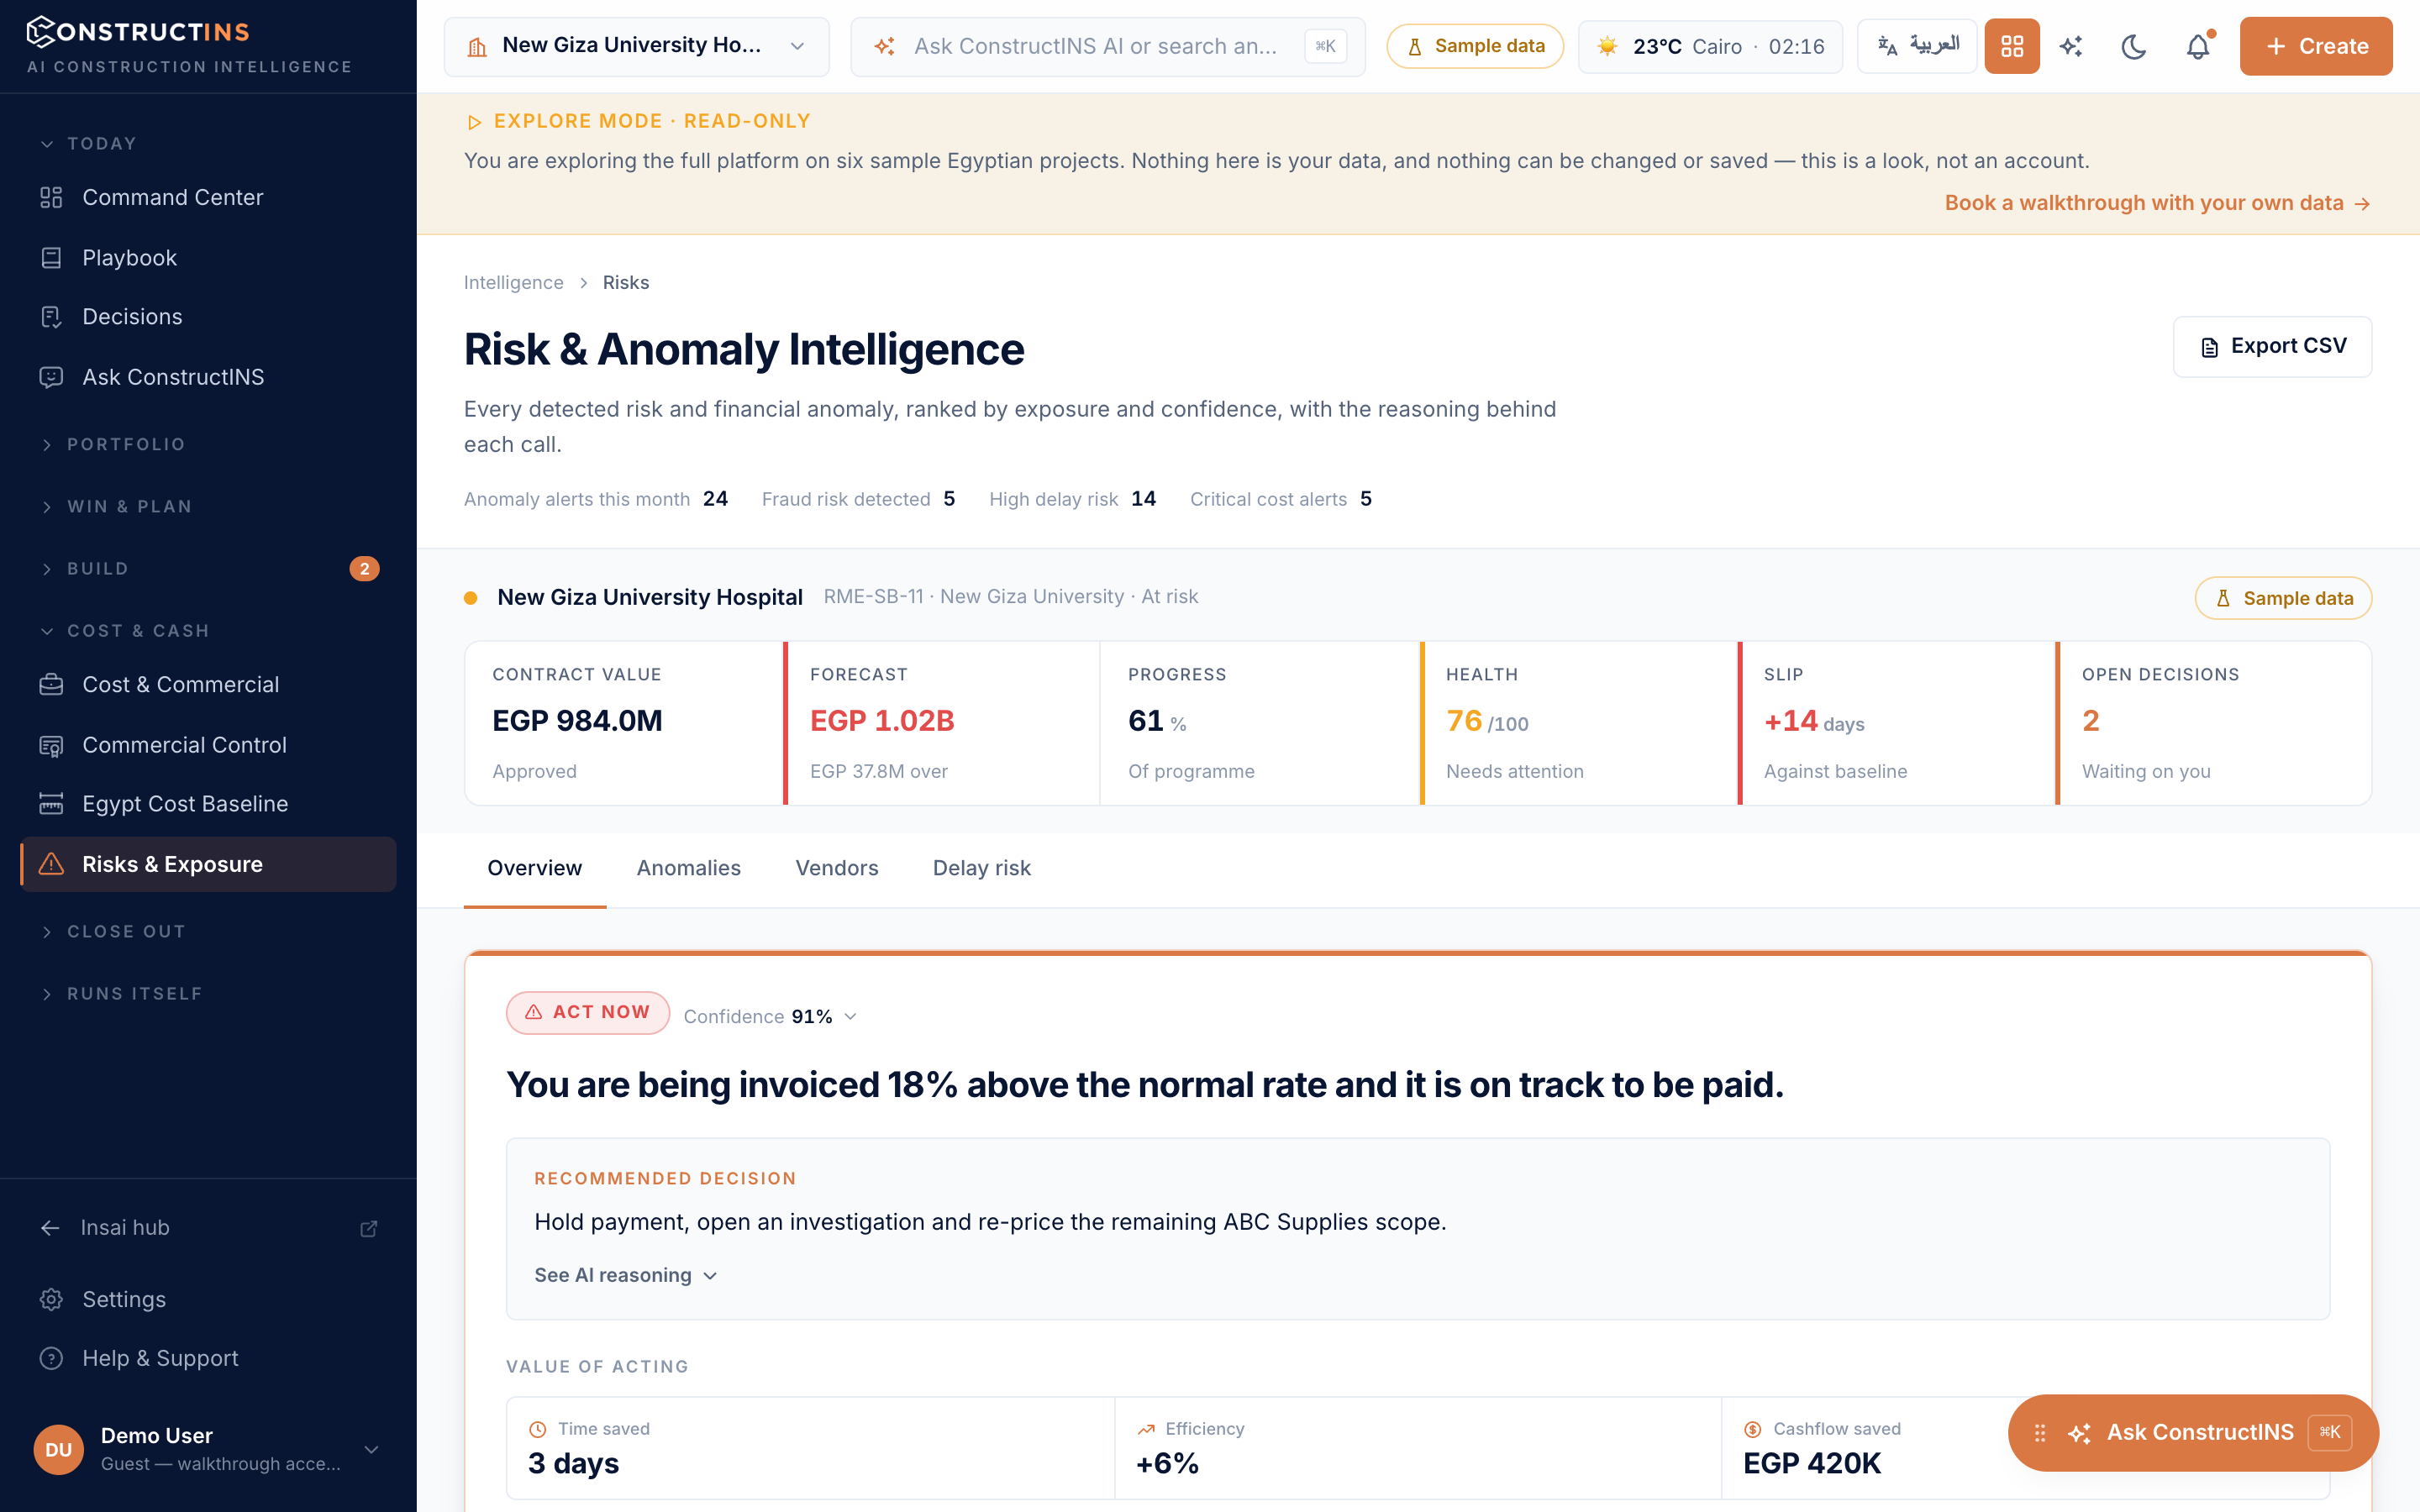
Task: Open the Playbook page
Action: [x=208, y=257]
